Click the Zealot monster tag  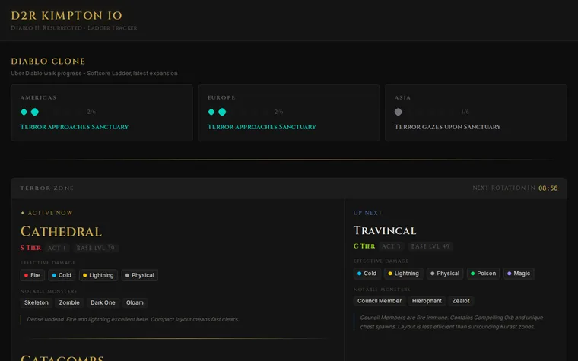(461, 301)
